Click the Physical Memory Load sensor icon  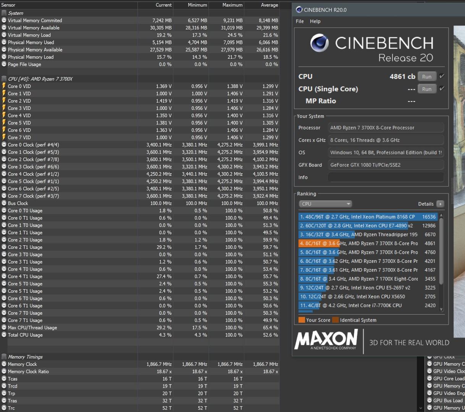click(x=4, y=57)
